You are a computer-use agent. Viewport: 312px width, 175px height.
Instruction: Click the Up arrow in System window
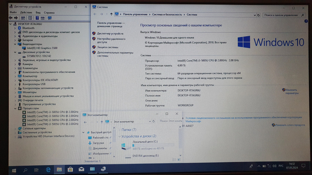coord(111,14)
